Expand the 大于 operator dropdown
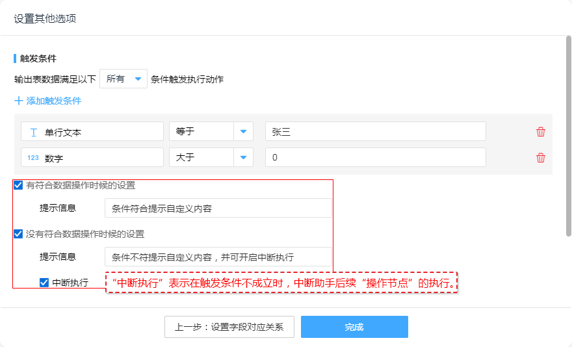The width and height of the screenshot is (572, 347). (x=242, y=158)
